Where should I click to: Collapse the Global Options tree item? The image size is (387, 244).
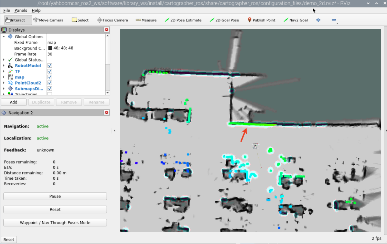click(x=4, y=37)
